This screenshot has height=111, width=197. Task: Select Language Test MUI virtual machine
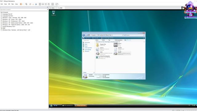pyautogui.click(x=8, y=16)
